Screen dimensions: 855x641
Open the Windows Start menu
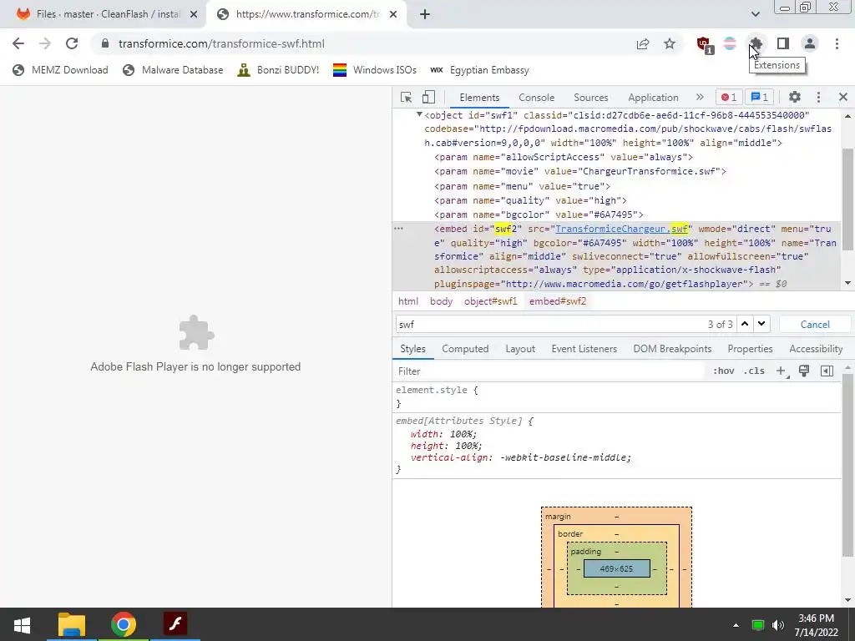(22, 624)
